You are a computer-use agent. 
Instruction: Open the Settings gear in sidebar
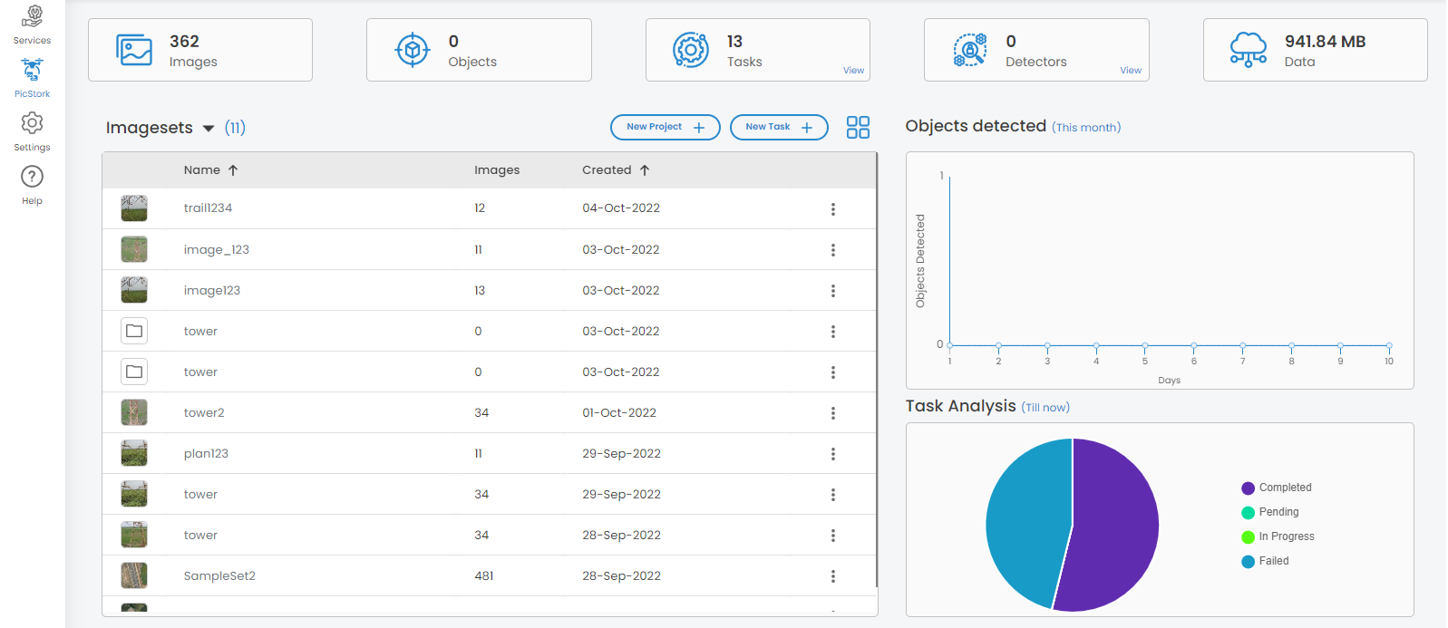33,122
